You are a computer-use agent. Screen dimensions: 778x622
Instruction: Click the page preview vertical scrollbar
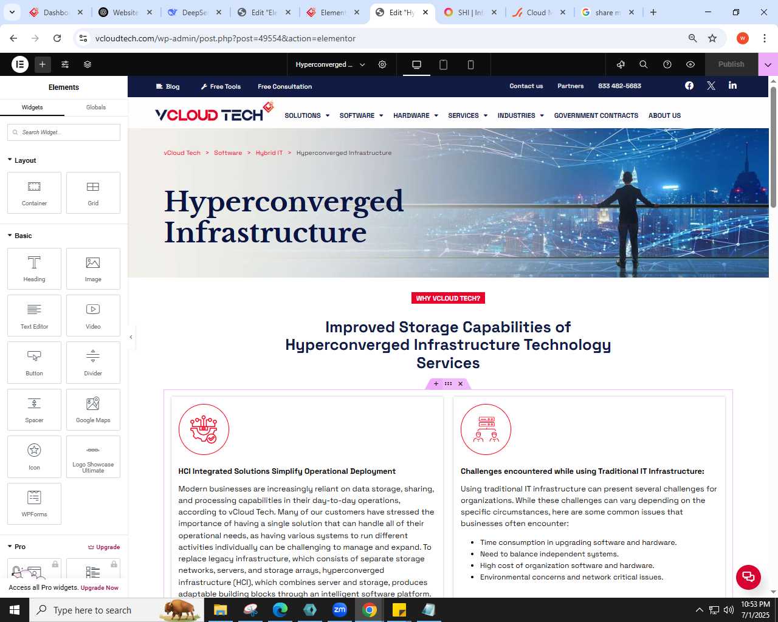click(773, 148)
